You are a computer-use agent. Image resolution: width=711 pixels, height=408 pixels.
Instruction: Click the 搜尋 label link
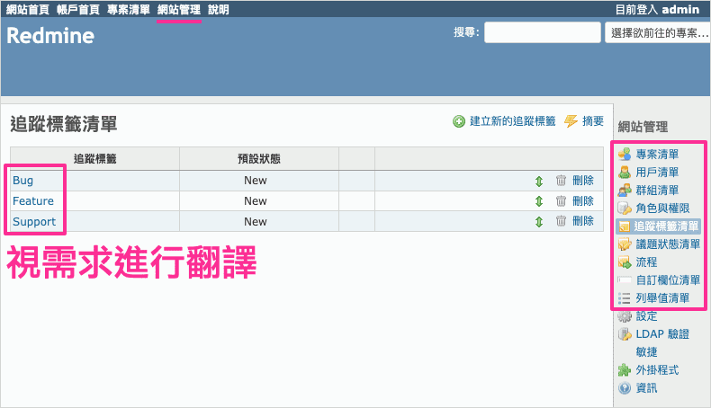(465, 32)
